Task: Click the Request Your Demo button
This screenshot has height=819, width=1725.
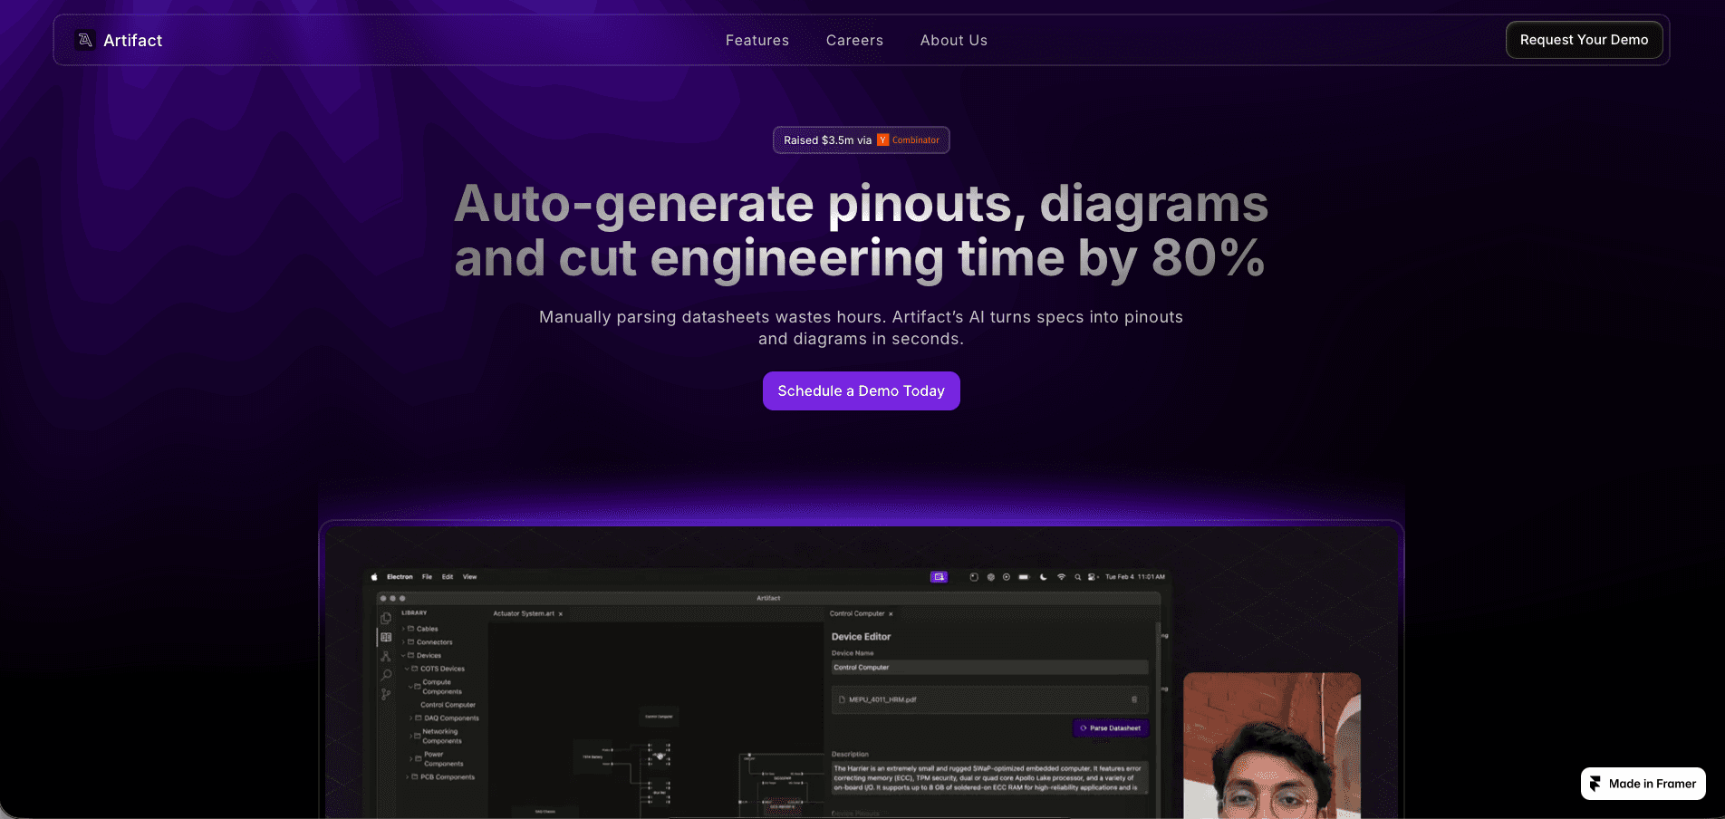Action: (x=1584, y=40)
